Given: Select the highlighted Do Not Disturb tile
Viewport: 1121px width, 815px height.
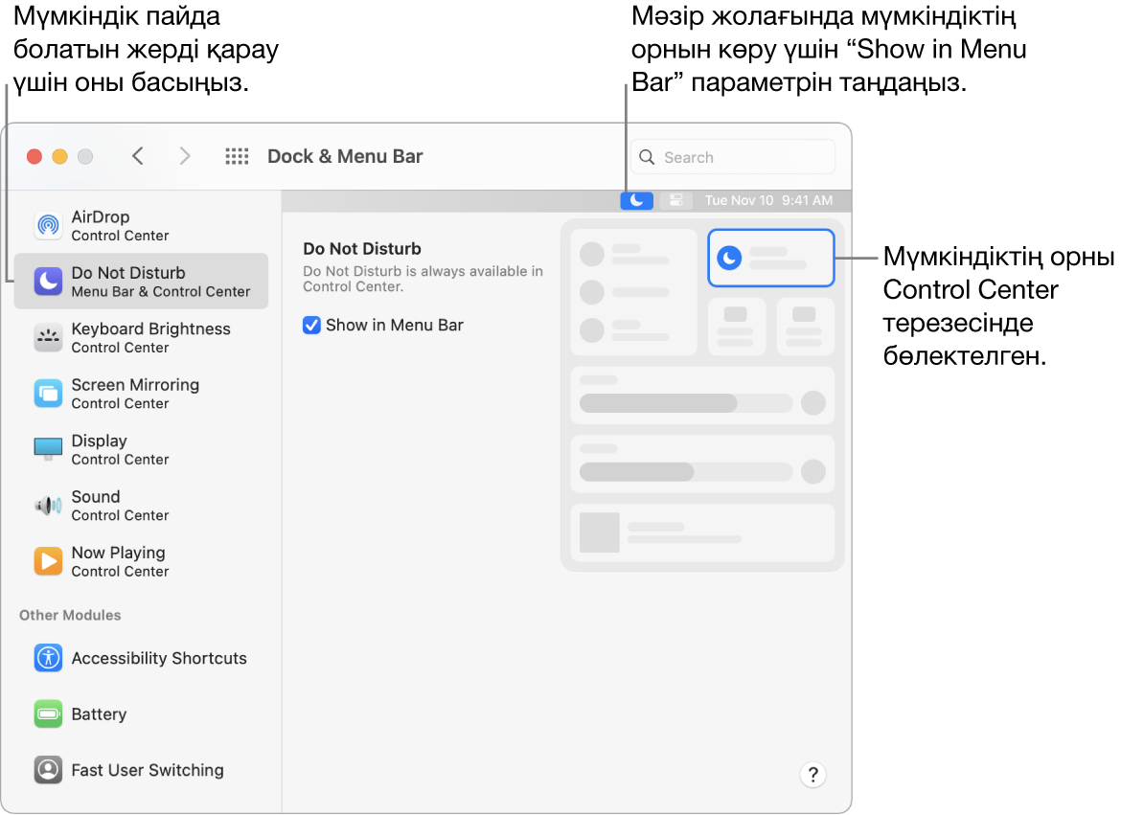Looking at the screenshot, I should point(771,258).
